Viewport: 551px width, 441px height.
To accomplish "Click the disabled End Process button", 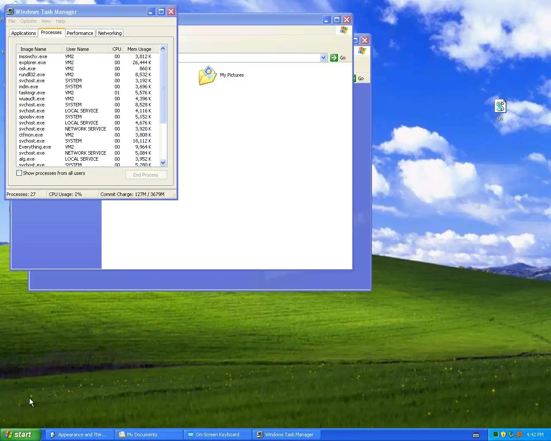I will 146,175.
